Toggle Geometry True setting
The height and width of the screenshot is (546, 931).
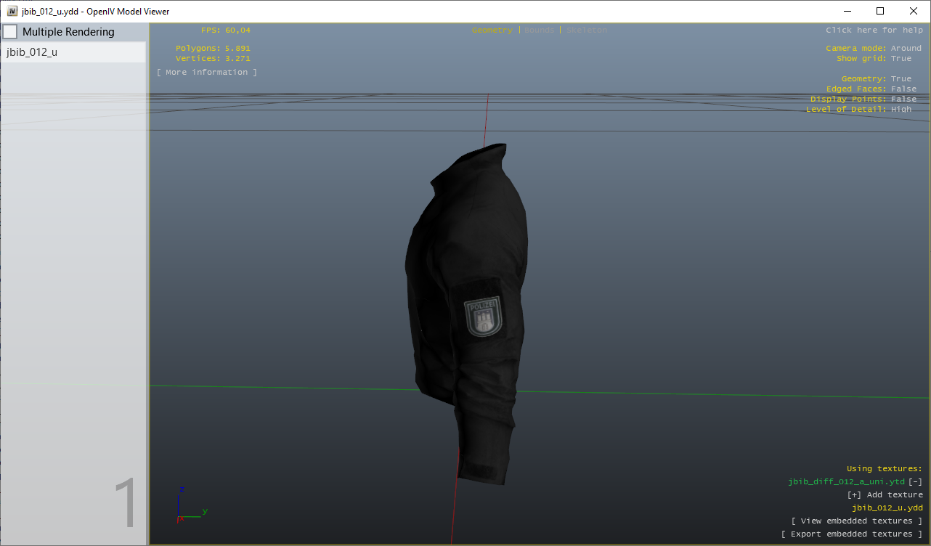pyautogui.click(x=900, y=79)
